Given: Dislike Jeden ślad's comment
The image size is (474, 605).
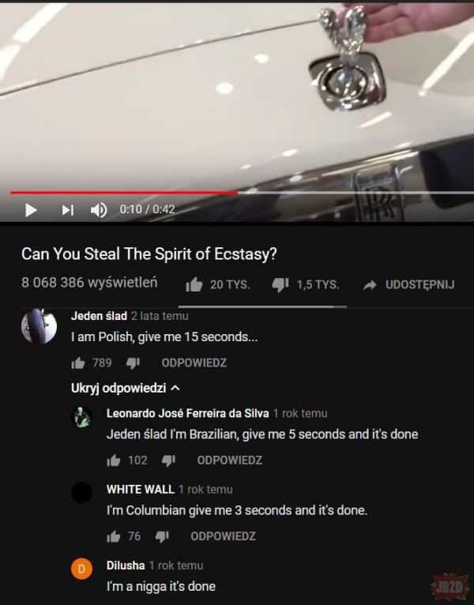Looking at the screenshot, I should click(x=133, y=363).
